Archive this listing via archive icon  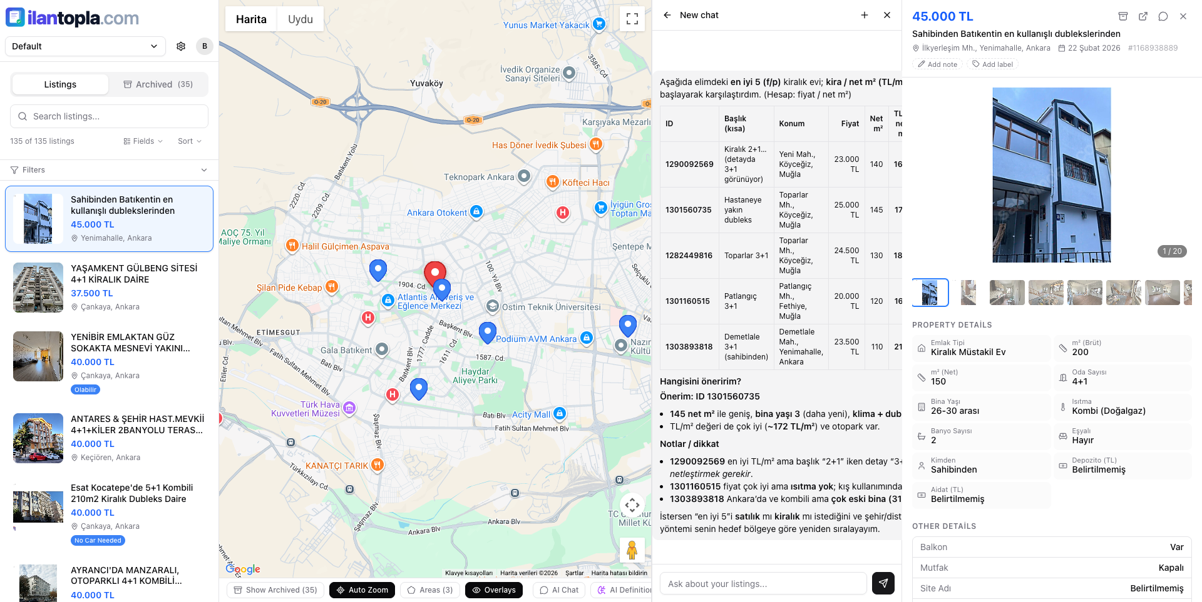pos(1123,16)
